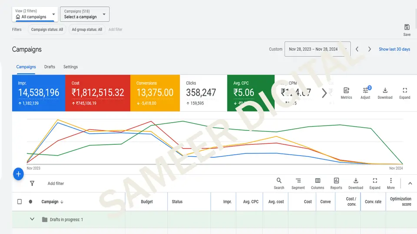The height and width of the screenshot is (234, 417).
Task: Toggle the Impr. blue scorecard metric
Action: click(39, 93)
